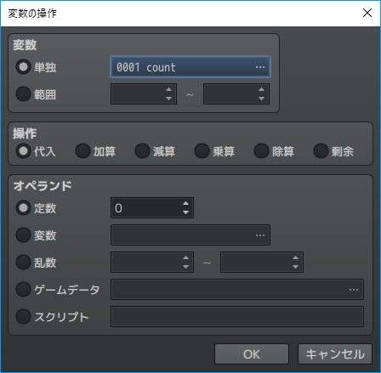Viewport: 381px width, 373px height.
Task: Choose the 加算 (add) operation
Action: point(82,150)
